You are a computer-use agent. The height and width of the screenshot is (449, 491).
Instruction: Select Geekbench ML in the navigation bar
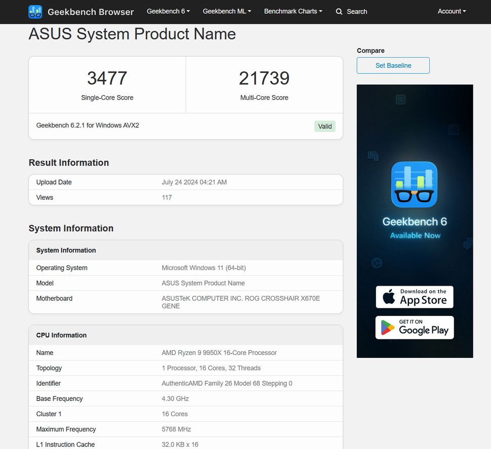pos(226,10)
